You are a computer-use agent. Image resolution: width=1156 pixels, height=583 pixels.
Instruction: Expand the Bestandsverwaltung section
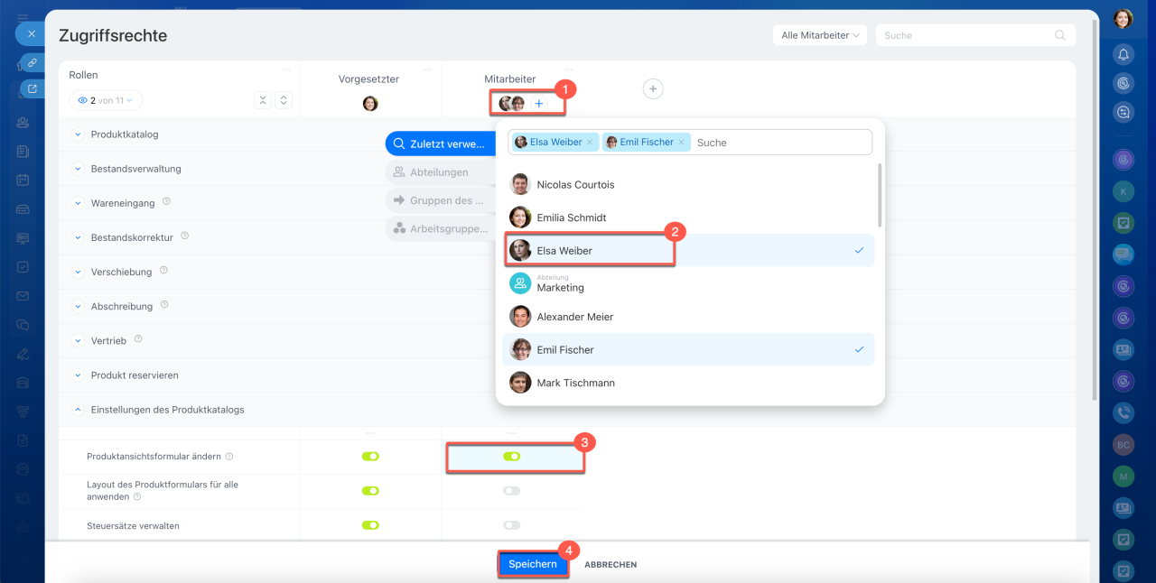click(x=78, y=169)
